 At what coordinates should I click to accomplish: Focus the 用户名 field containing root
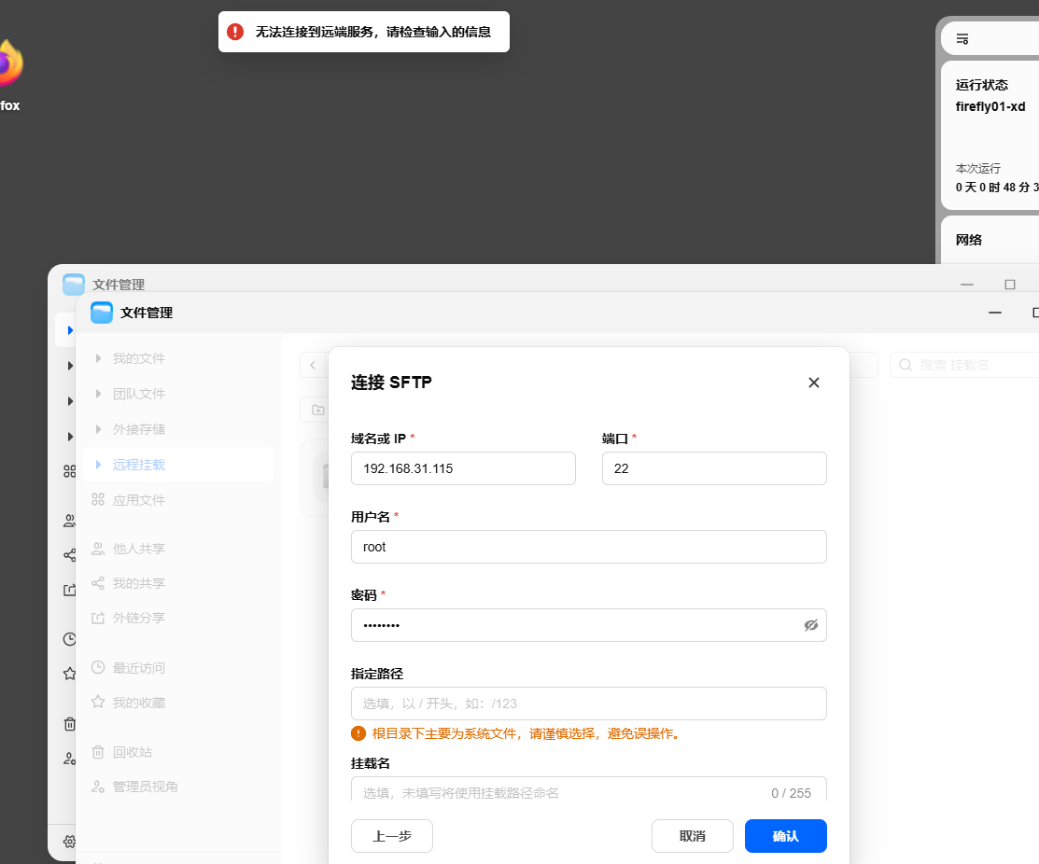click(588, 547)
